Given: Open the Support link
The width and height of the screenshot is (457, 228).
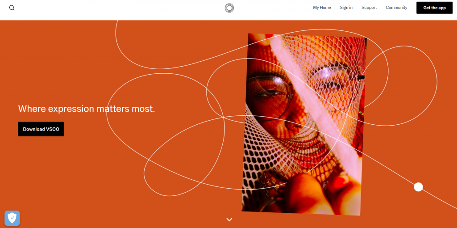Looking at the screenshot, I should click(x=369, y=8).
